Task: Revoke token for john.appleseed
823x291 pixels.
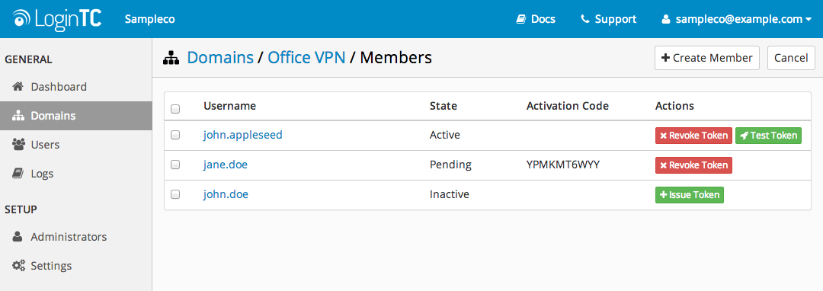Action: pos(694,136)
